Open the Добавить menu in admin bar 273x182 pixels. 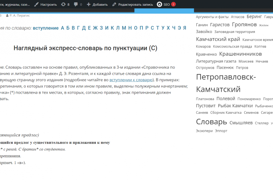point(97,5)
